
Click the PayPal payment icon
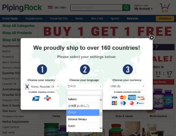[140, 103]
